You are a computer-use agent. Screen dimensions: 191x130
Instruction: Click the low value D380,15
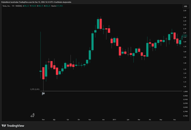tap(40, 6)
